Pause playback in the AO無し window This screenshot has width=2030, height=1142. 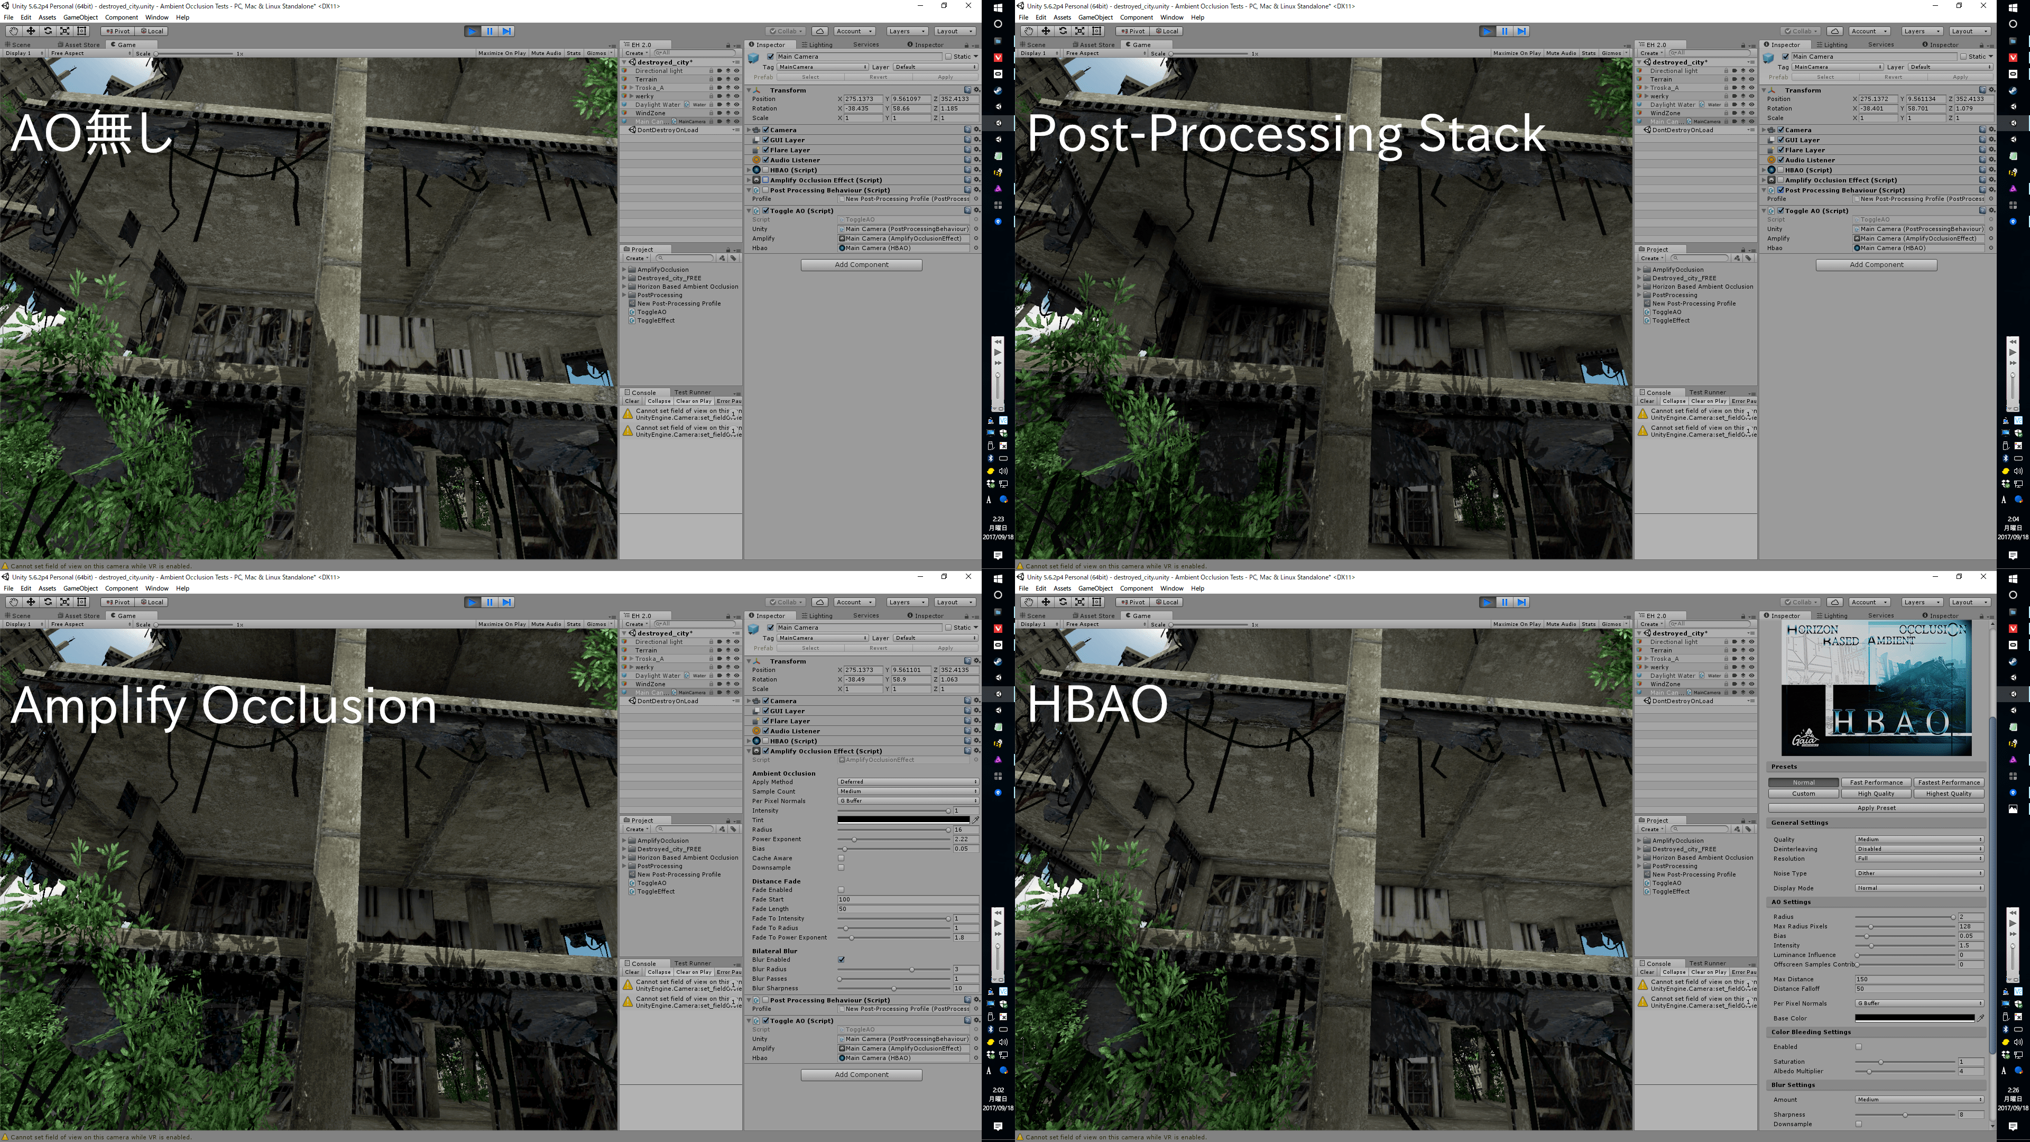click(x=490, y=32)
